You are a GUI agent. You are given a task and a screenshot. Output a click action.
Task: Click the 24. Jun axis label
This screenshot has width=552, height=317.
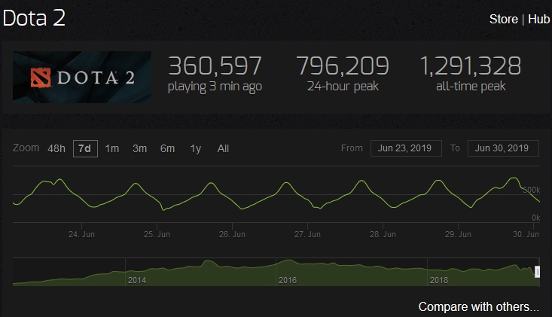click(x=81, y=234)
